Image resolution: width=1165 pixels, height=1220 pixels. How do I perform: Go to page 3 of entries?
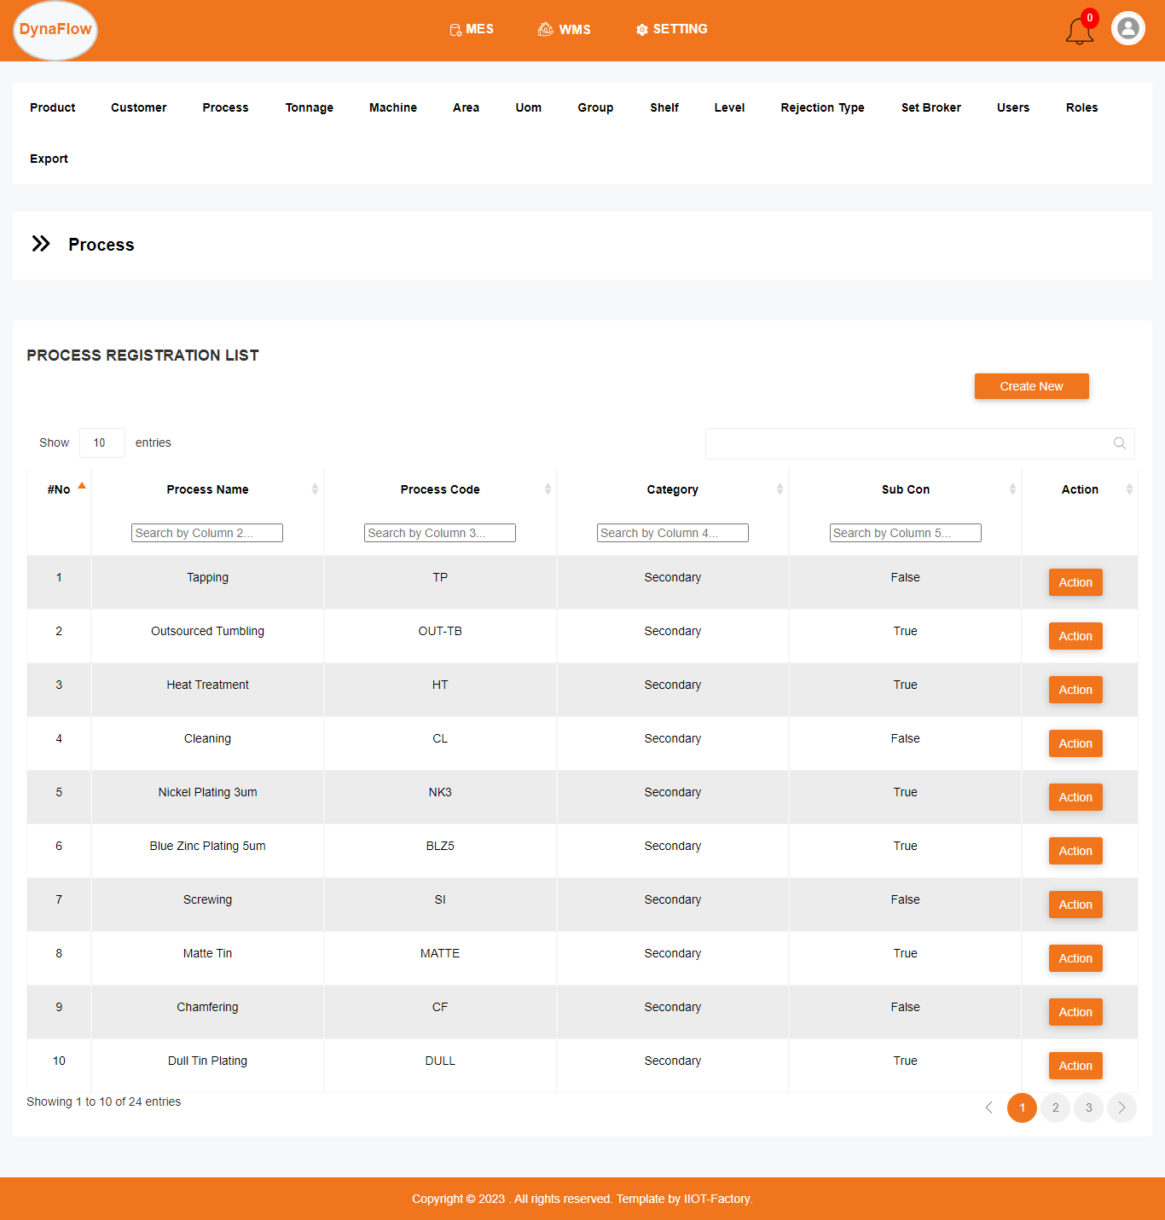pos(1089,1107)
